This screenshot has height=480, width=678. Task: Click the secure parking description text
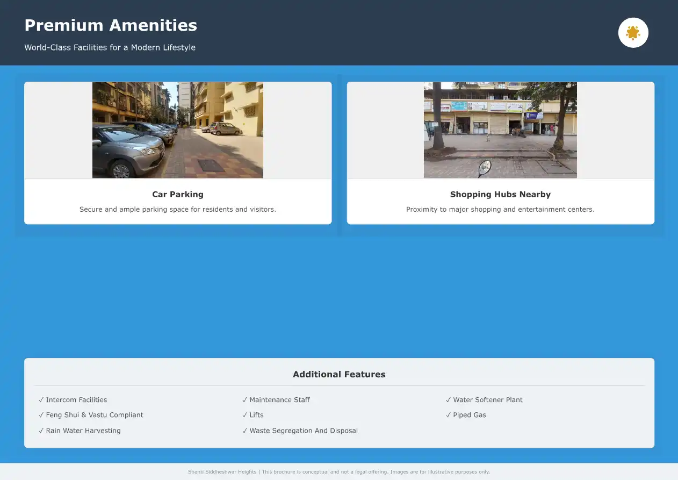coord(177,209)
